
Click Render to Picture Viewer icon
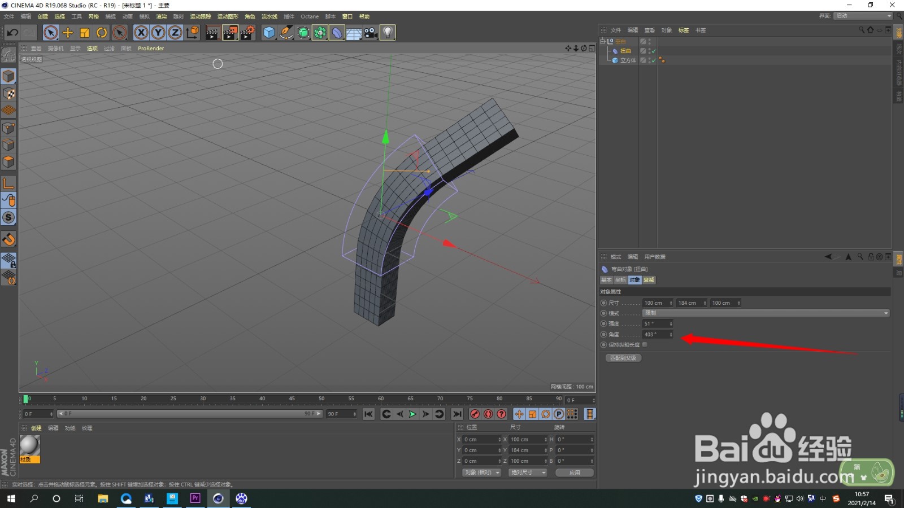click(x=231, y=33)
